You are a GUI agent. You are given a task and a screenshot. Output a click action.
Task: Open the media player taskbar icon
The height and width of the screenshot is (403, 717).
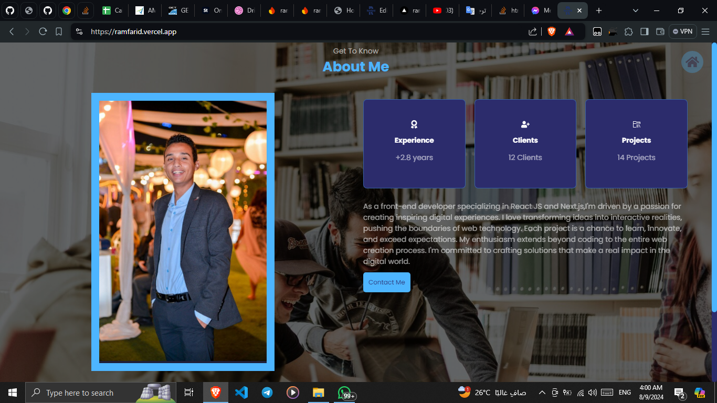coord(293,393)
